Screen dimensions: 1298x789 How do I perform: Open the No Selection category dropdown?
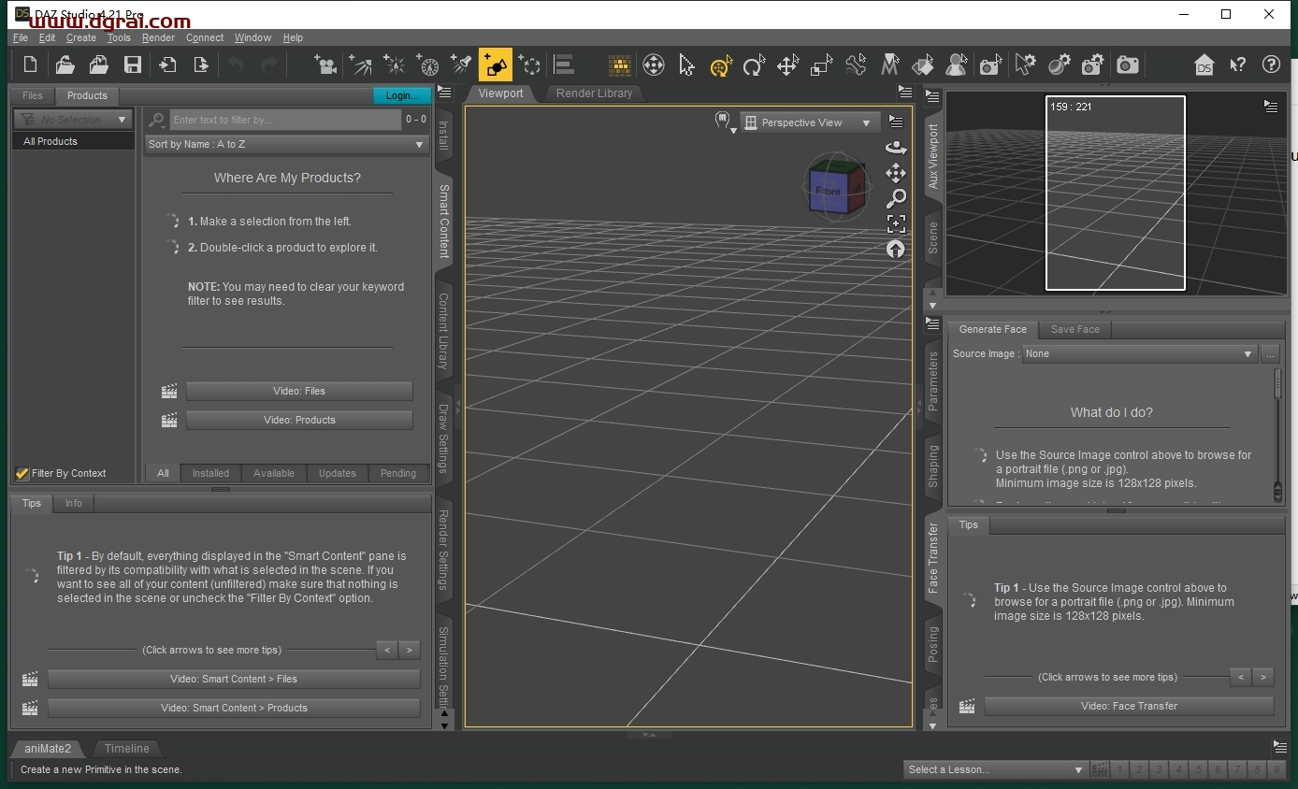pyautogui.click(x=73, y=120)
